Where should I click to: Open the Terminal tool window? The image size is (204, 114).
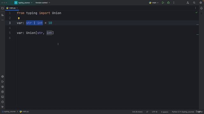[x=3, y=97]
